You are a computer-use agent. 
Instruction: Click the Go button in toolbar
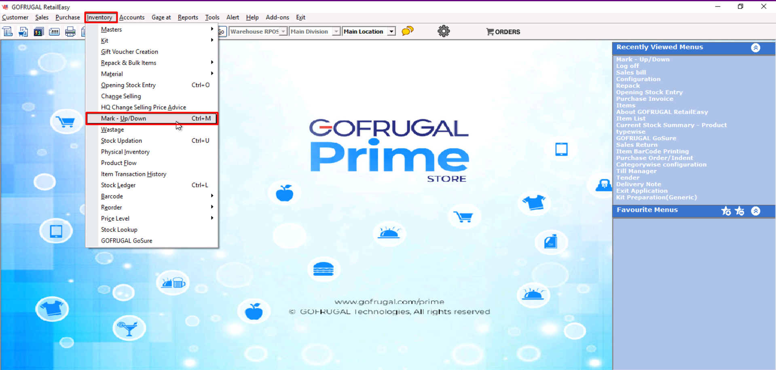pyautogui.click(x=222, y=32)
